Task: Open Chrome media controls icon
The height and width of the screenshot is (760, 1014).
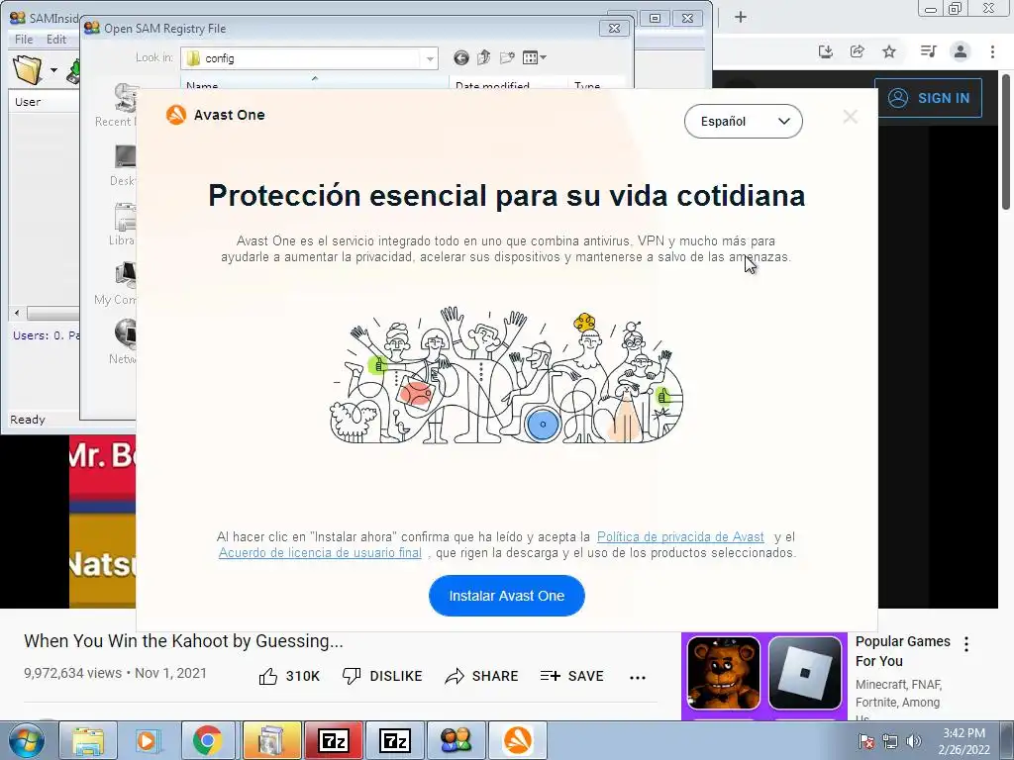Action: click(928, 51)
